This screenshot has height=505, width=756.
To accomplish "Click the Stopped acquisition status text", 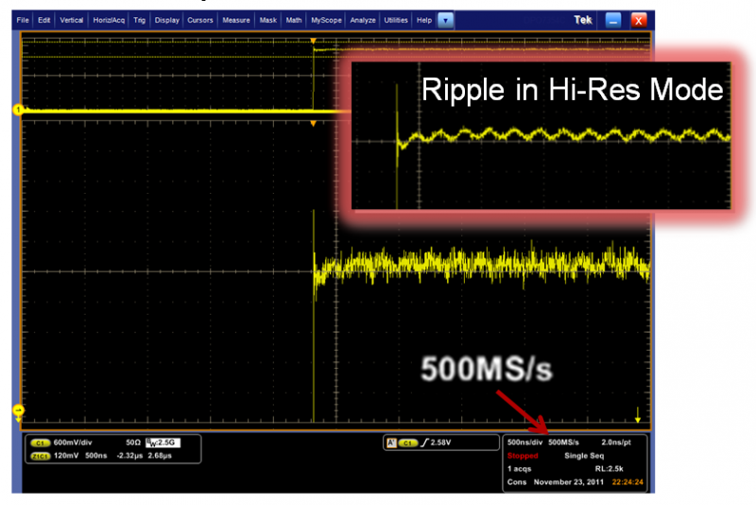I will coord(523,455).
